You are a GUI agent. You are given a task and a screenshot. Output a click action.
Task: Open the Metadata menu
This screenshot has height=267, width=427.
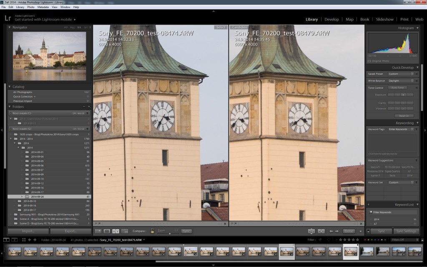point(43,7)
